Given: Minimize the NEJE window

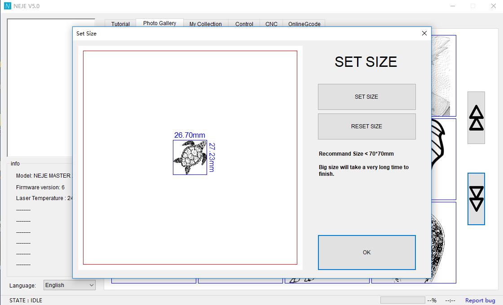Looking at the screenshot, I should [x=453, y=6].
